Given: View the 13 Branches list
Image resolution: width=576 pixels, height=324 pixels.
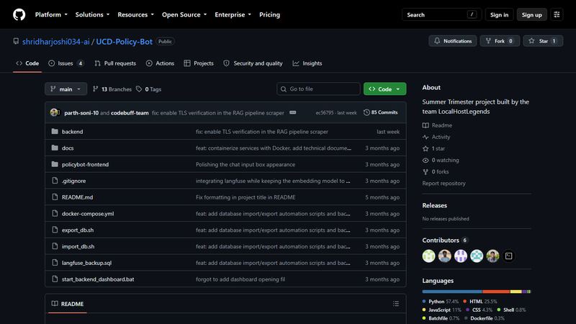Looking at the screenshot, I should coord(112,89).
